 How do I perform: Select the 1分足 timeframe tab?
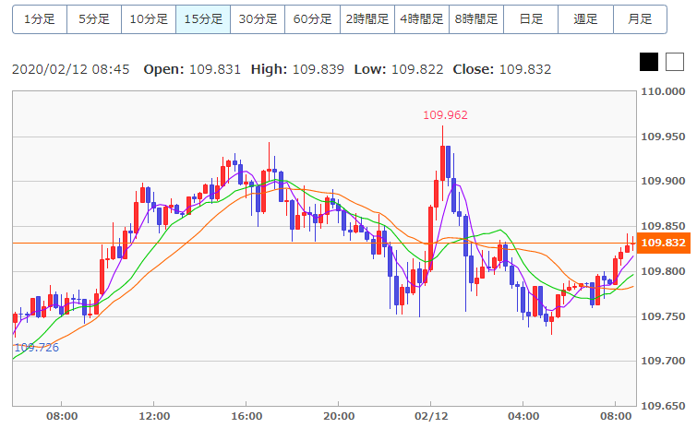tap(40, 19)
